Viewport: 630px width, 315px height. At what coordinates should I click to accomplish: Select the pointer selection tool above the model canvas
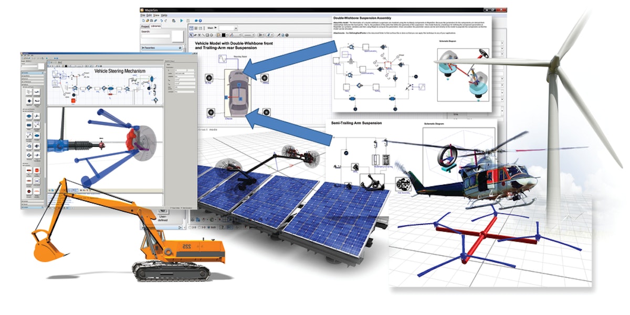click(192, 35)
